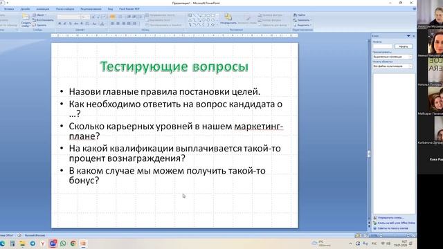Align text to the right
This screenshot has width=443, height=249.
[123, 24]
